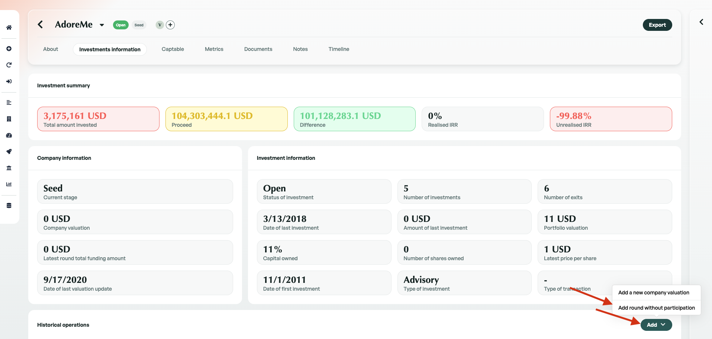The image size is (712, 339).
Task: Click the Investment summary heading
Action: (64, 85)
